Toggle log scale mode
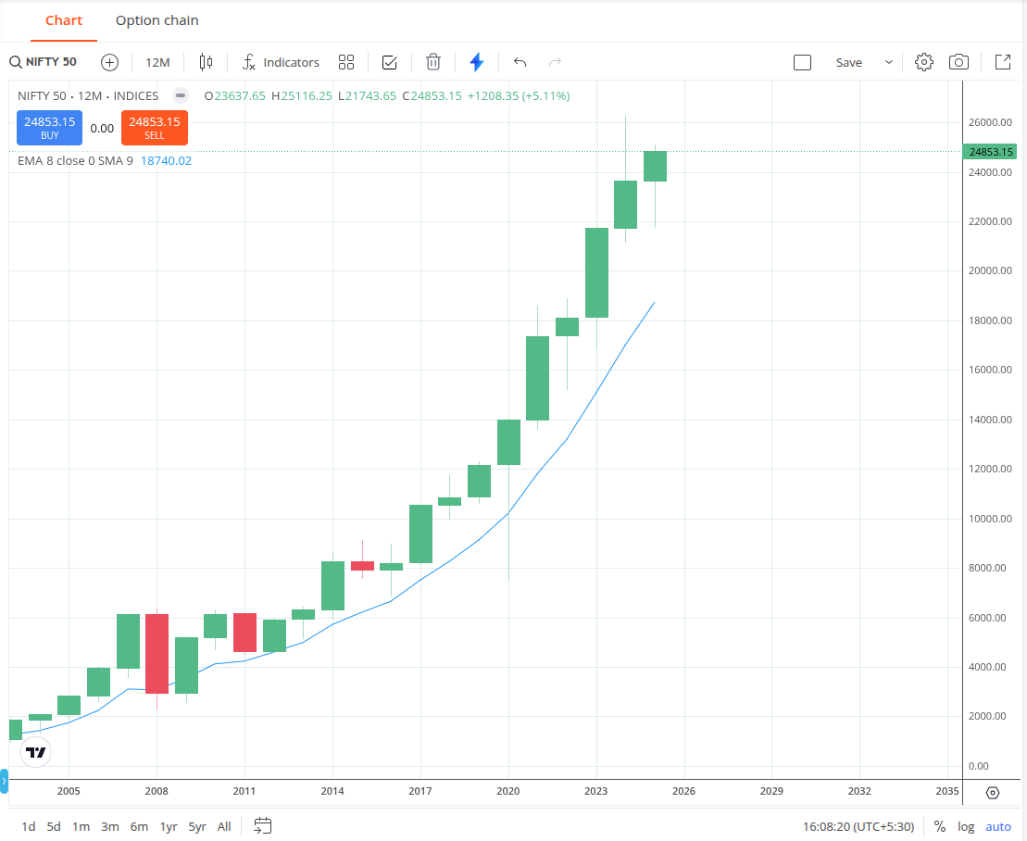Viewport: 1027px width, 841px height. click(x=966, y=826)
